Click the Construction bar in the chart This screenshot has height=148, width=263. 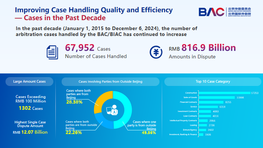pyautogui.click(x=224, y=93)
